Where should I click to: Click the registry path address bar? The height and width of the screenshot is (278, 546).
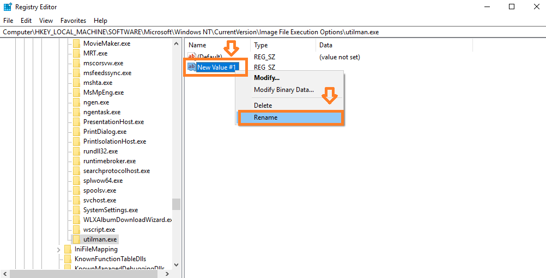tap(273, 32)
